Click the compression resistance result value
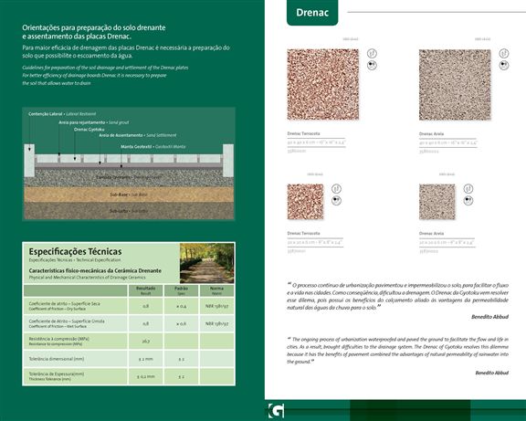526x421 pixels. pos(145,342)
